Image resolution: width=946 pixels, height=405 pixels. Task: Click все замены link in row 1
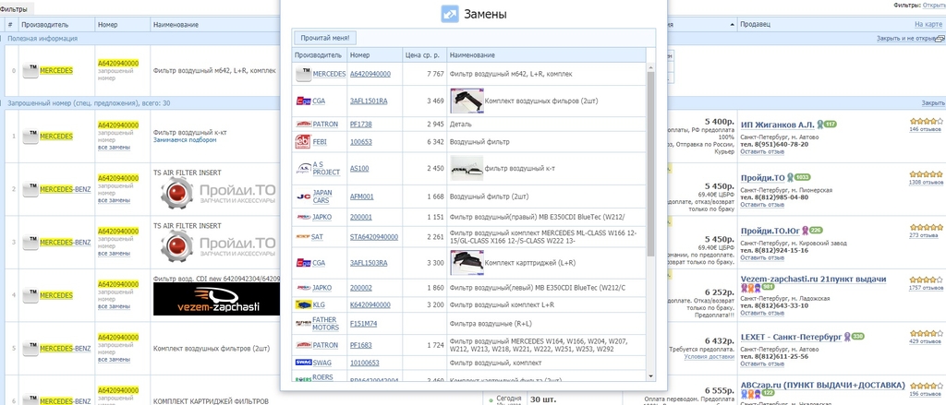tap(114, 148)
